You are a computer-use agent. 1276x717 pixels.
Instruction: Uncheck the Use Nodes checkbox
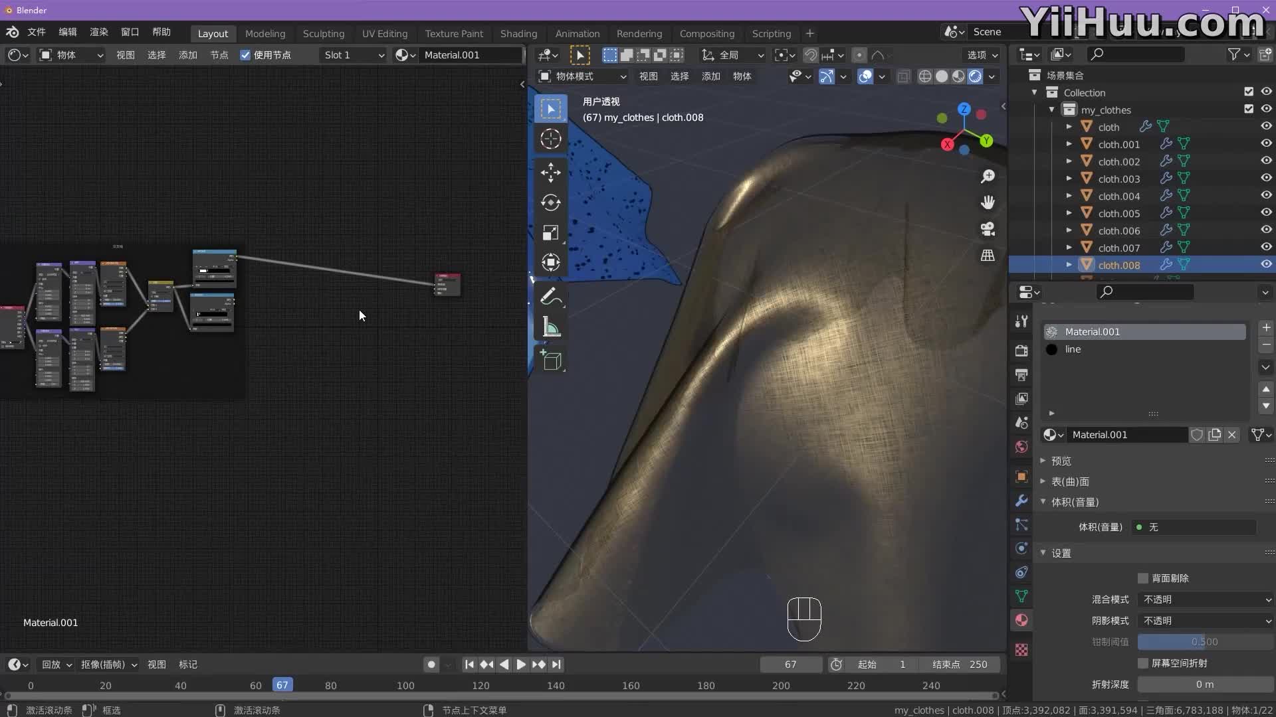pos(245,55)
